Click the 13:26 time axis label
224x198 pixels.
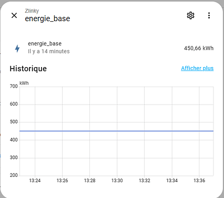point(62,181)
